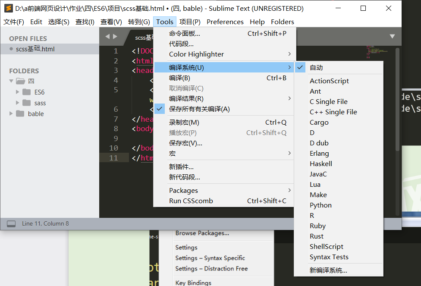
Task: Open 命令面板... command palette
Action: click(224, 34)
